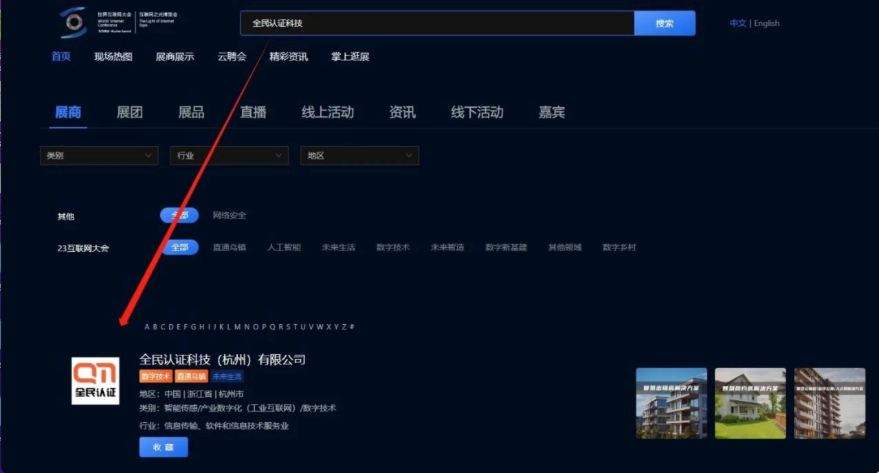Open the 智慧自建房解决方案 thumbnail
The height and width of the screenshot is (473, 879).
(750, 403)
